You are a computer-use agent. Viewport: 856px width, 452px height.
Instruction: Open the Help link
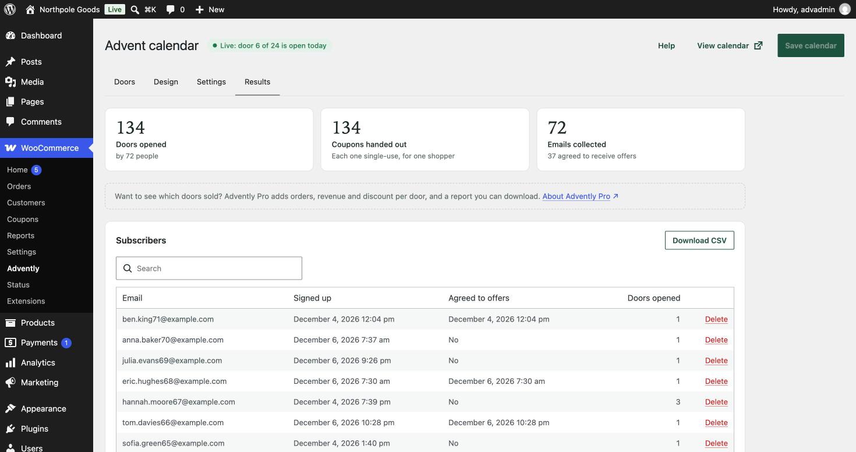pyautogui.click(x=666, y=45)
